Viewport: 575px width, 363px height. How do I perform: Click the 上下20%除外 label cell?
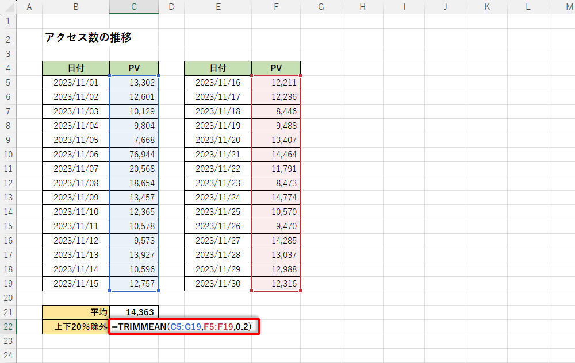[76, 327]
